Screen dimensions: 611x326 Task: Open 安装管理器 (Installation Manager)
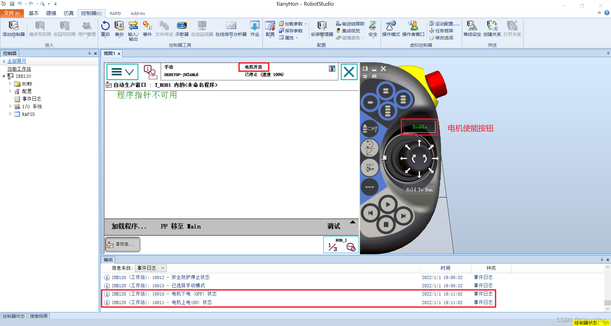(x=322, y=29)
